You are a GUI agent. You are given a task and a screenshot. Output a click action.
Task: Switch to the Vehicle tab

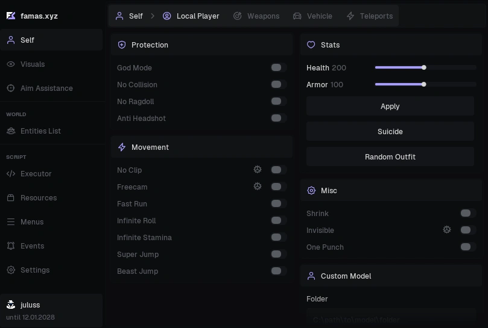click(313, 16)
